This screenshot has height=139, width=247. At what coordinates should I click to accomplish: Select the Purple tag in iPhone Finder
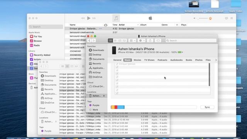click(94, 105)
